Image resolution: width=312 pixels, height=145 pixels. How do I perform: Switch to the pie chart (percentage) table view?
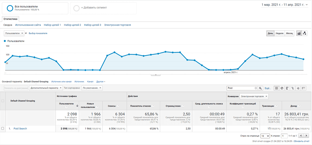point(282,88)
